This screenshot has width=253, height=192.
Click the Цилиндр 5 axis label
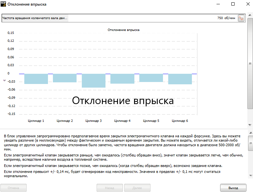[x=151, y=121]
